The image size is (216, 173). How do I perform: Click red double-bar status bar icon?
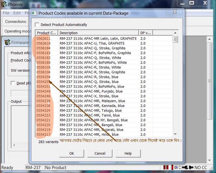(x=166, y=168)
